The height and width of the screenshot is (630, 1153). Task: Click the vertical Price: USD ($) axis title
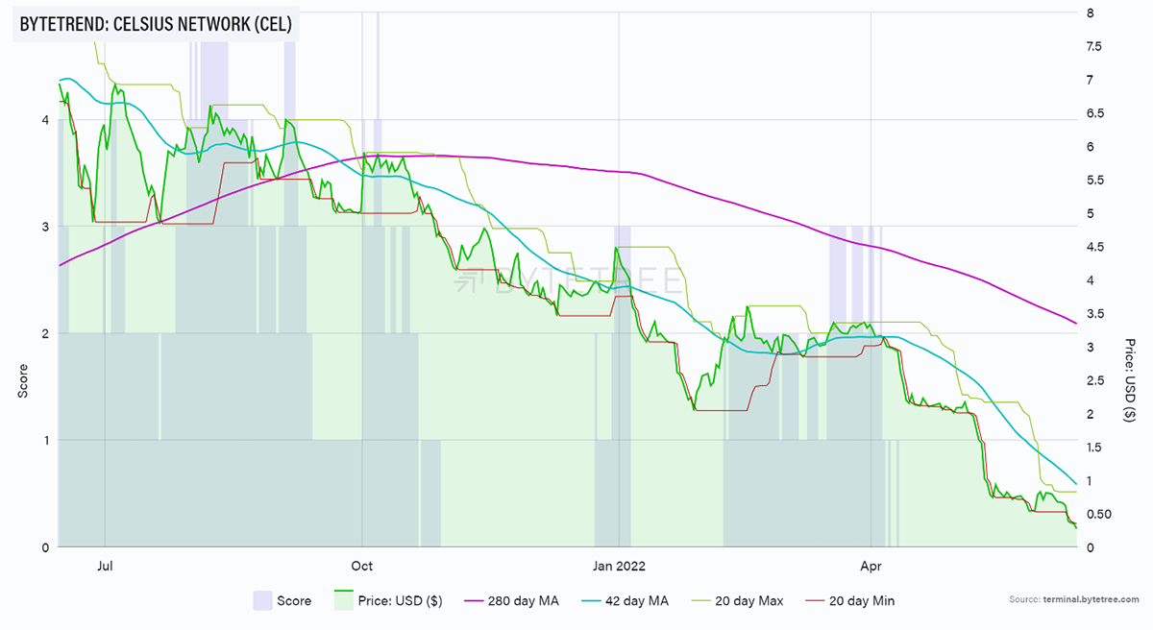[x=1131, y=380]
